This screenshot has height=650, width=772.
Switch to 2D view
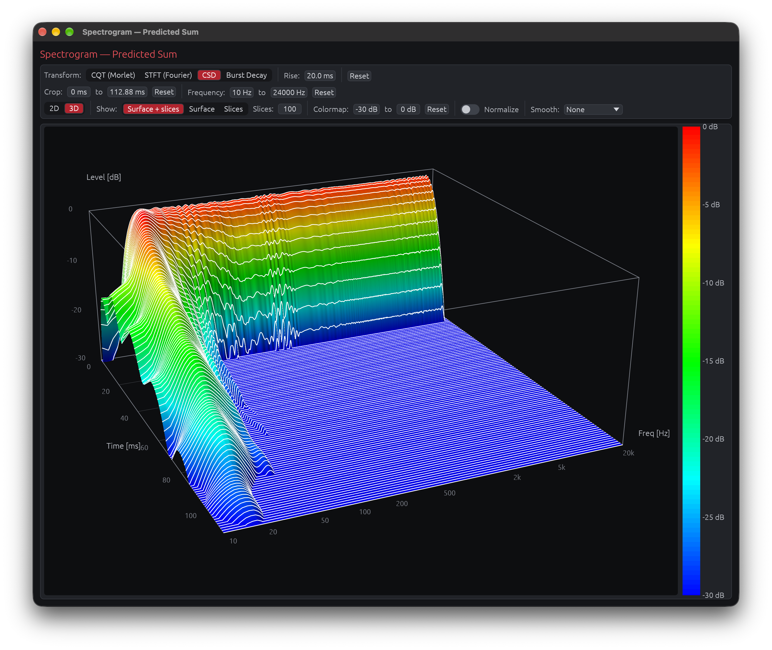(54, 108)
